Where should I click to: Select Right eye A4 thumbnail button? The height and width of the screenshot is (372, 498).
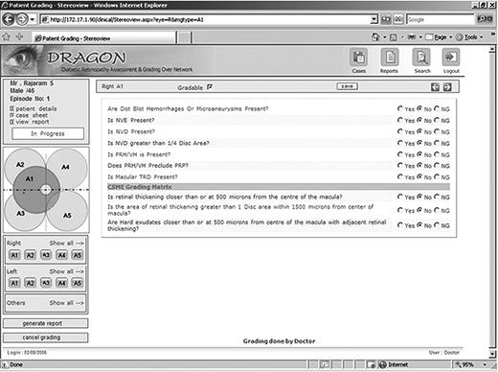(x=61, y=255)
